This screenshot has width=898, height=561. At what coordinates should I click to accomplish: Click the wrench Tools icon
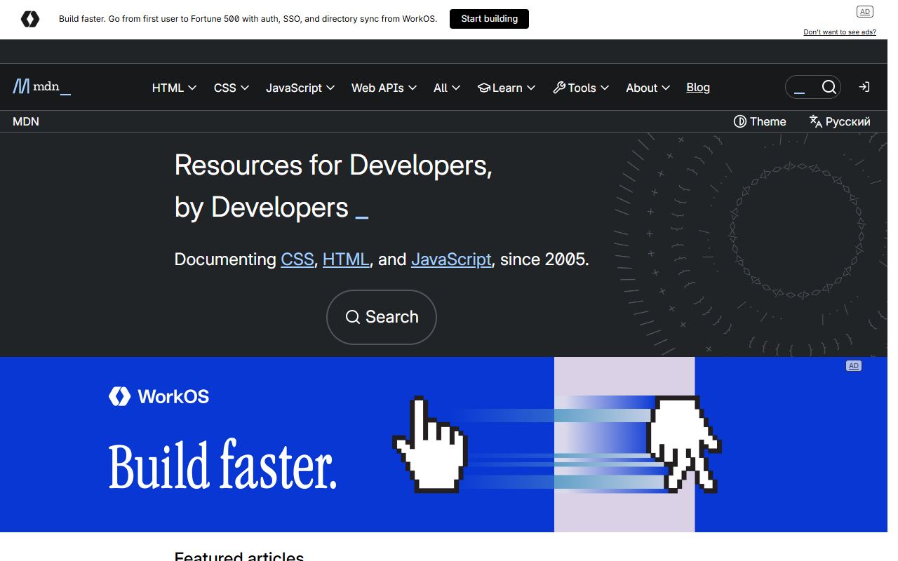point(559,88)
